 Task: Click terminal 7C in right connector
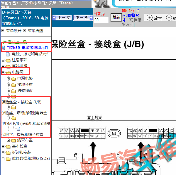coord(130,131)
